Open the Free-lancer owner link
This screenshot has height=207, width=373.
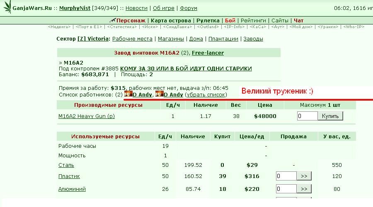(x=208, y=53)
